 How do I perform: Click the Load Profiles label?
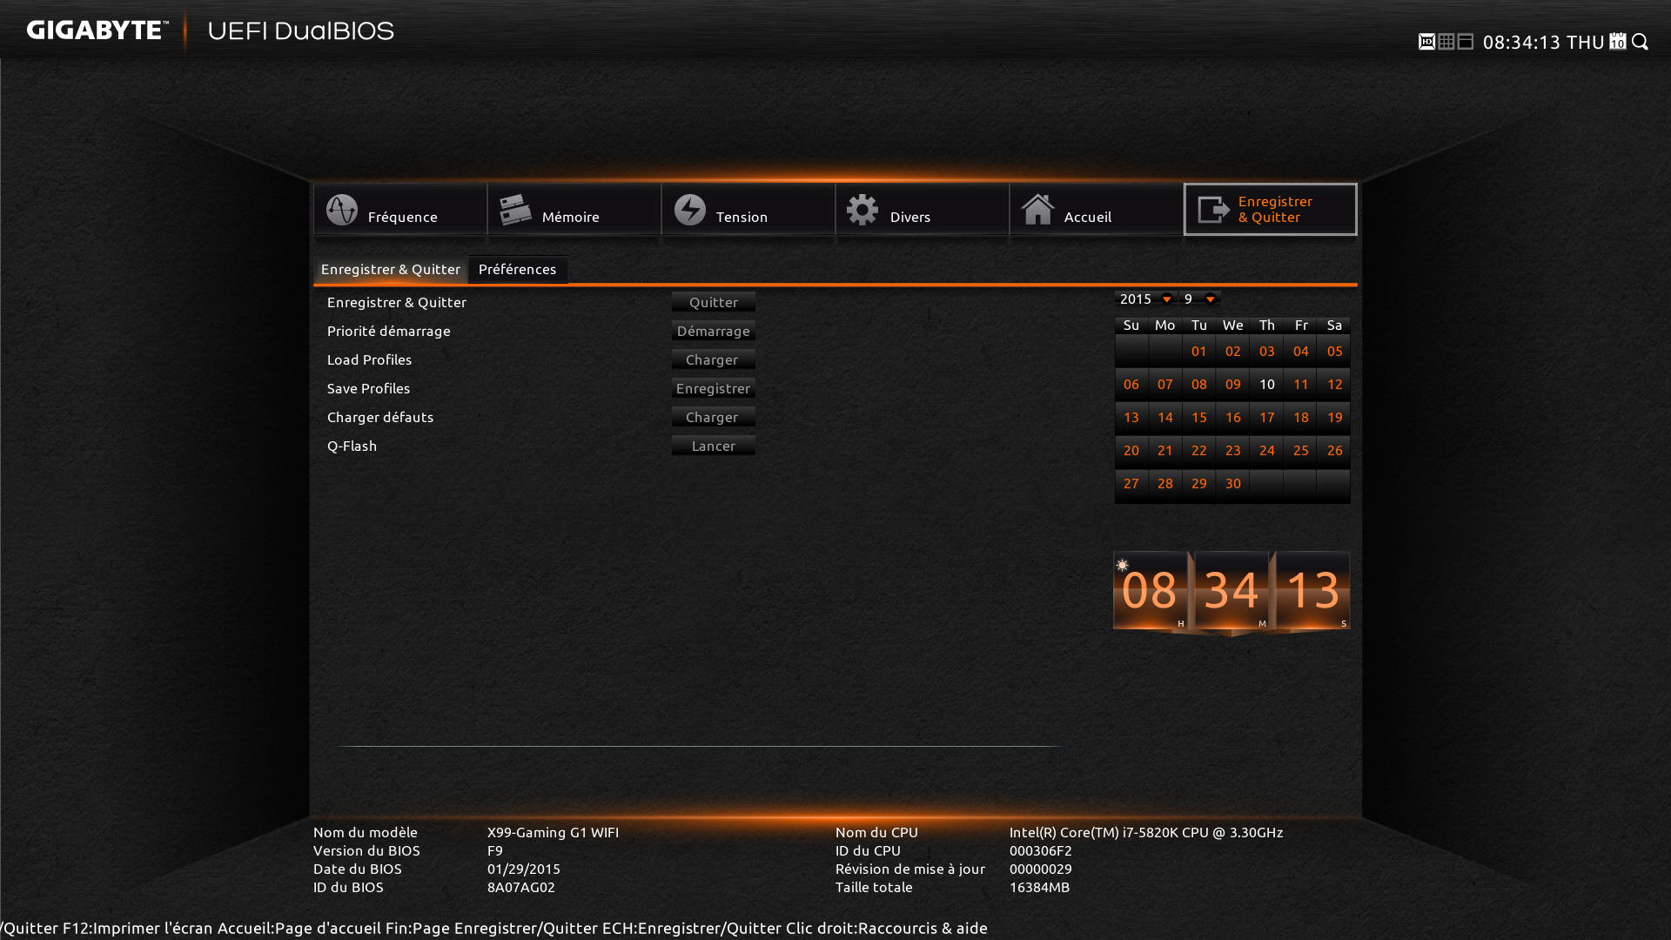click(x=369, y=359)
